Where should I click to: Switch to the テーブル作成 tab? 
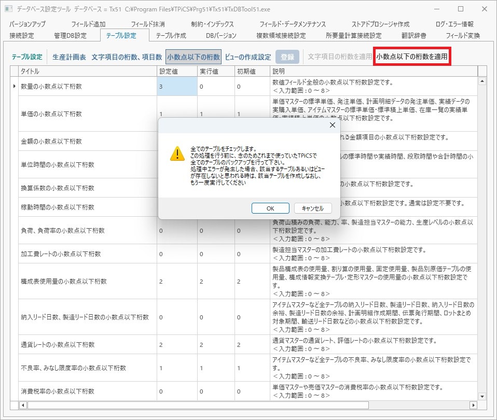coord(171,35)
